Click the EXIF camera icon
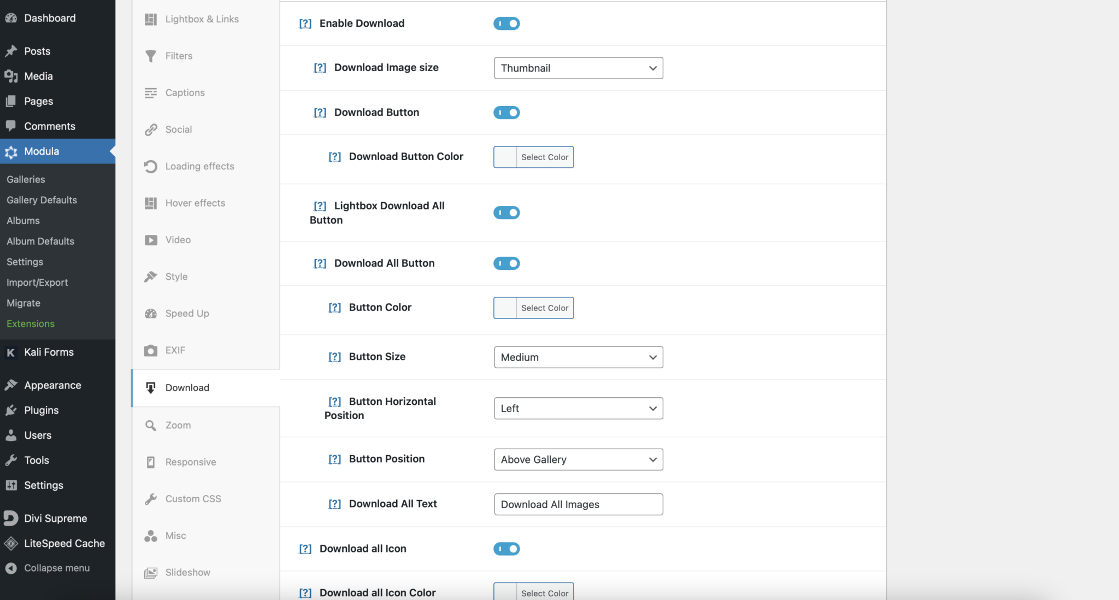This screenshot has height=600, width=1119. tap(151, 350)
